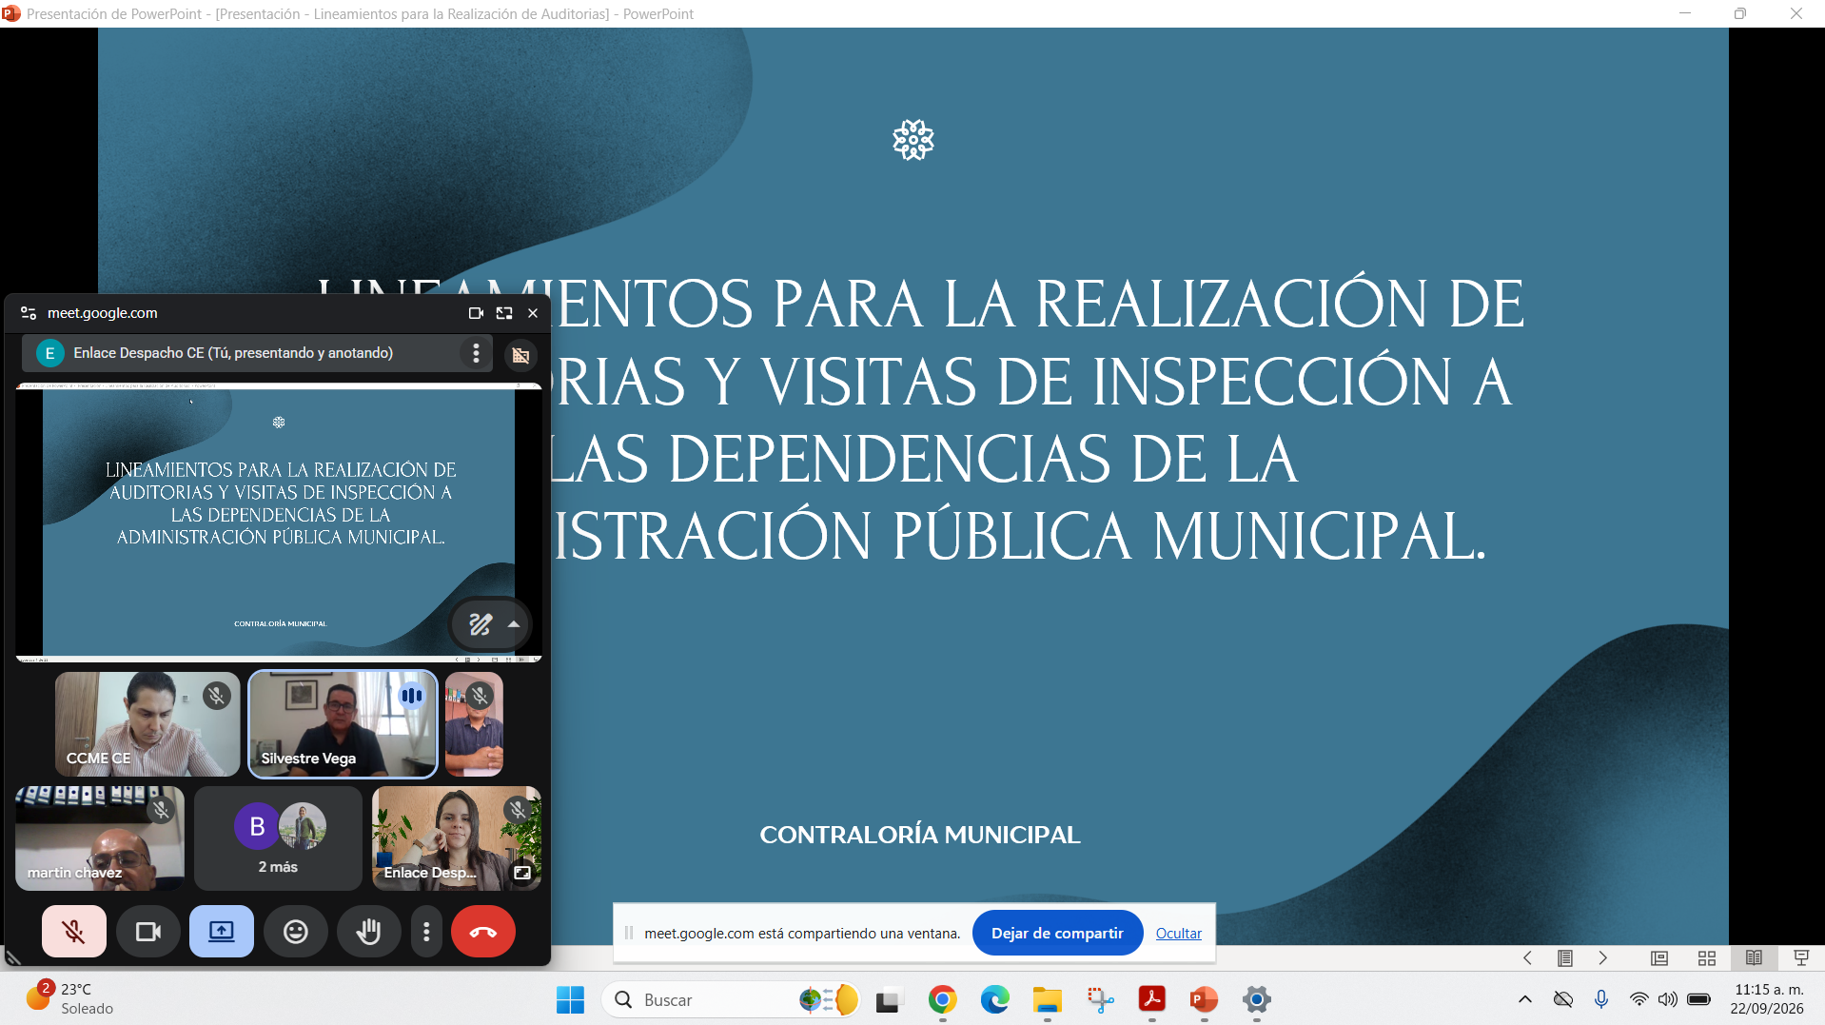Open more options in Meet control bar
The height and width of the screenshot is (1025, 1825).
pyautogui.click(x=426, y=932)
